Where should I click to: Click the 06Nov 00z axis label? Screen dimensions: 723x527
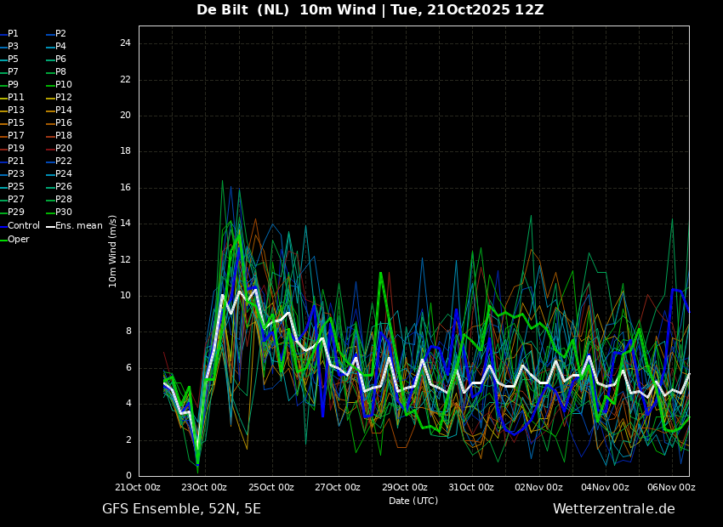[671, 488]
